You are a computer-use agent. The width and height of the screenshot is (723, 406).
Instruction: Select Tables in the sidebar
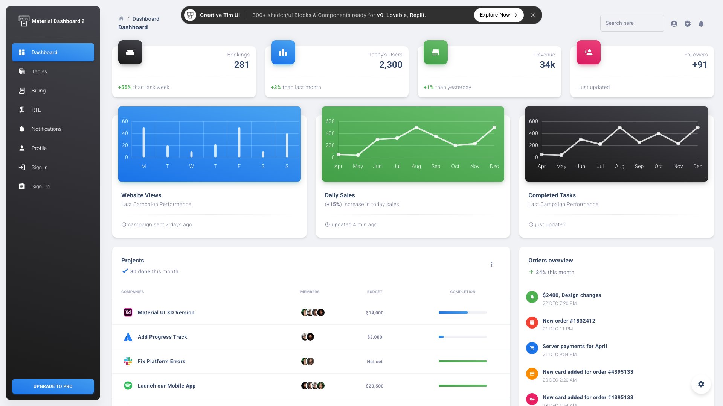pos(39,71)
